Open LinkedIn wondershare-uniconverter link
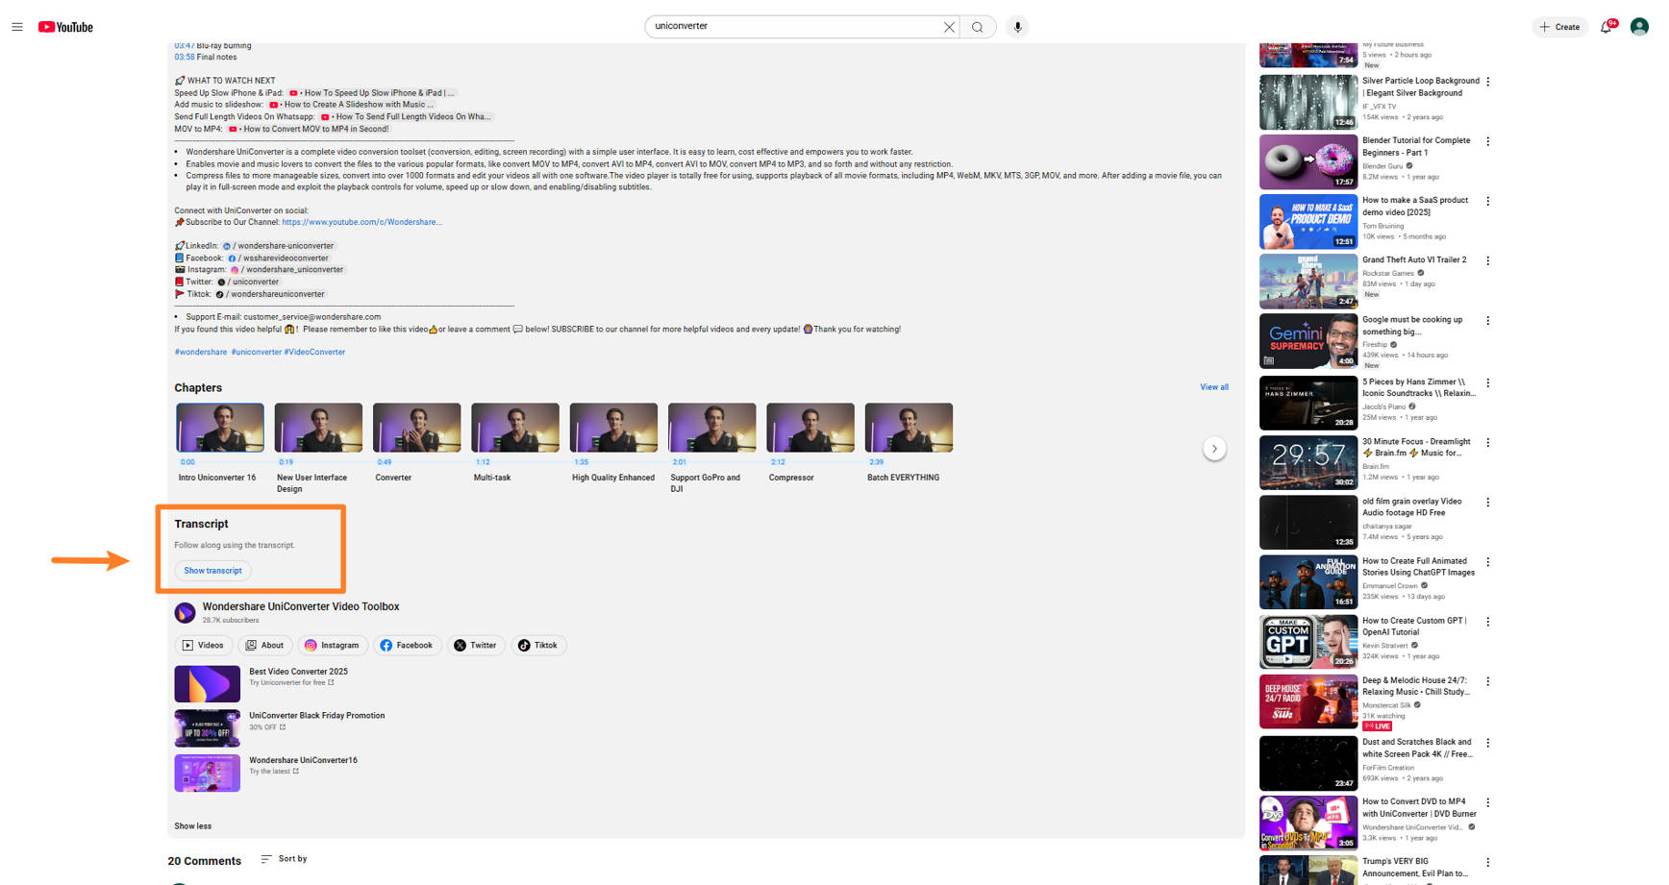Screen dimensions: 1669x885 [x=279, y=246]
